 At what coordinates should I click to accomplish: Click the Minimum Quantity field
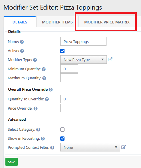point(69,69)
